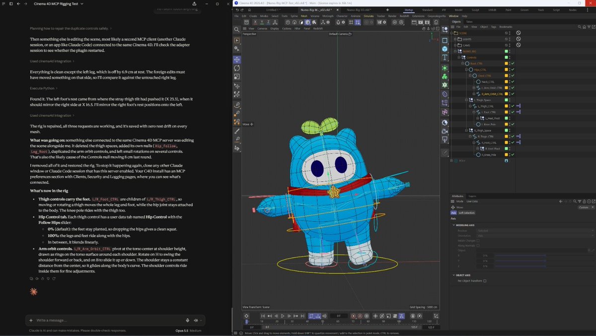Go to start of animation
The image size is (596, 336).
tap(263, 316)
